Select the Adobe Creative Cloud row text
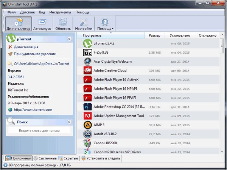The width and height of the screenshot is (227, 170). (110, 70)
